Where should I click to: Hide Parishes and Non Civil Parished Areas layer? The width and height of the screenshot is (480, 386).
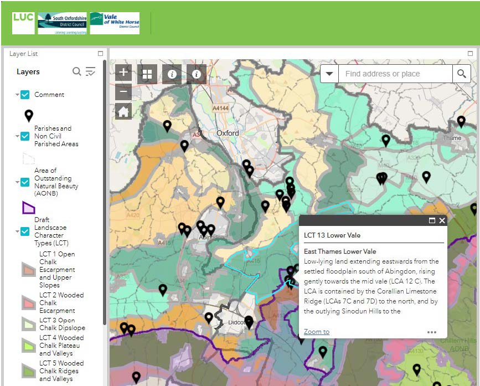[x=25, y=136]
